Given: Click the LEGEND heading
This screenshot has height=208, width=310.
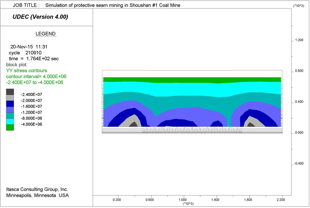Looking at the screenshot, I should click(x=46, y=34).
